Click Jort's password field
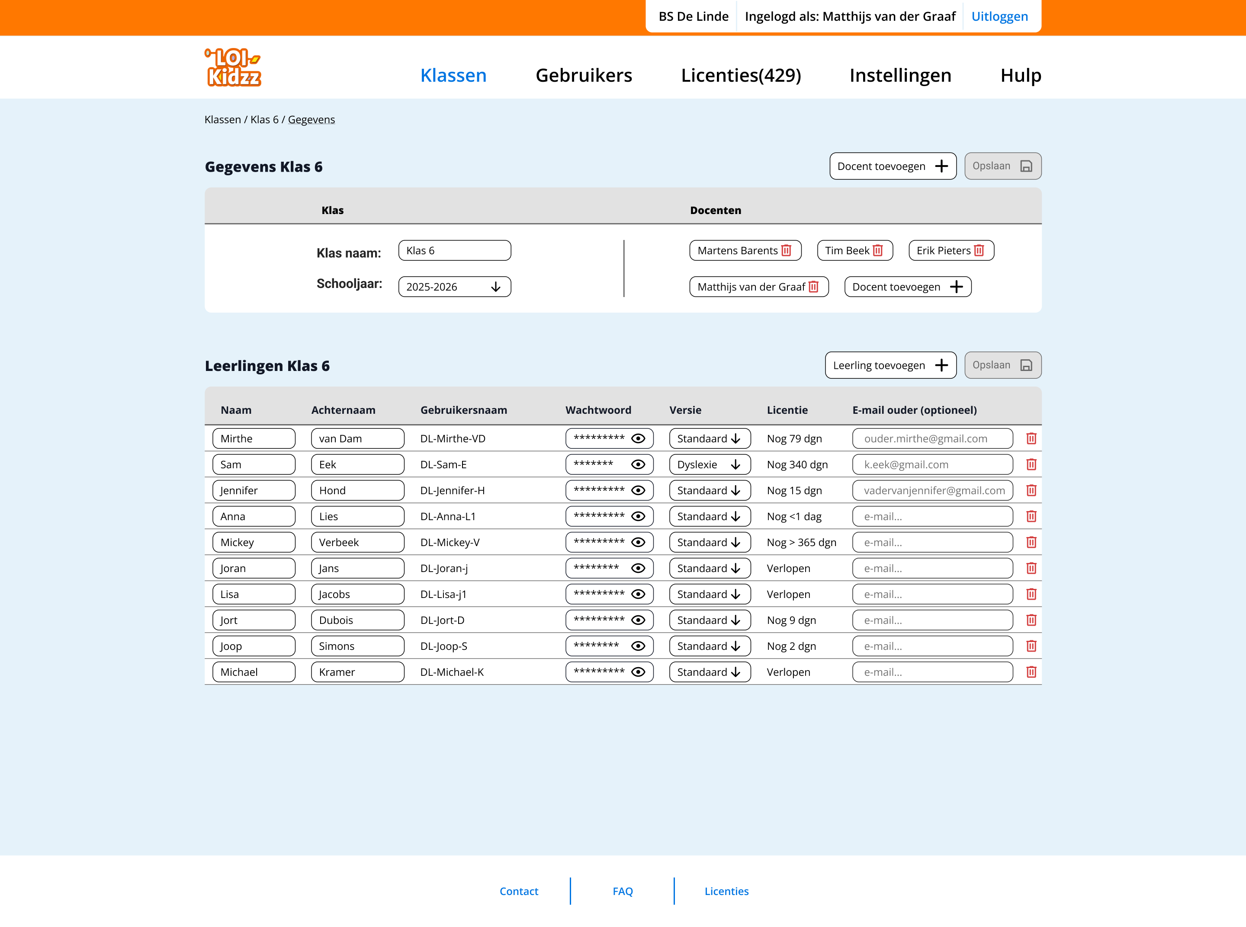Viewport: 1246px width, 927px height. coord(609,620)
